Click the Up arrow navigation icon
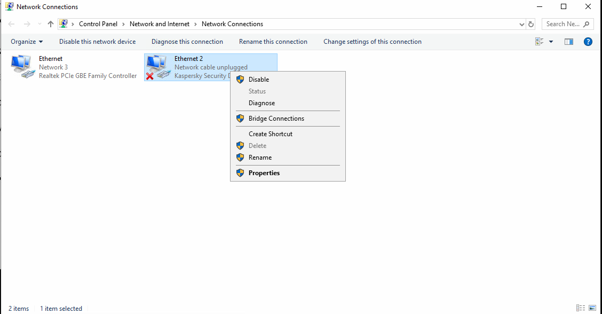602x314 pixels. click(51, 24)
